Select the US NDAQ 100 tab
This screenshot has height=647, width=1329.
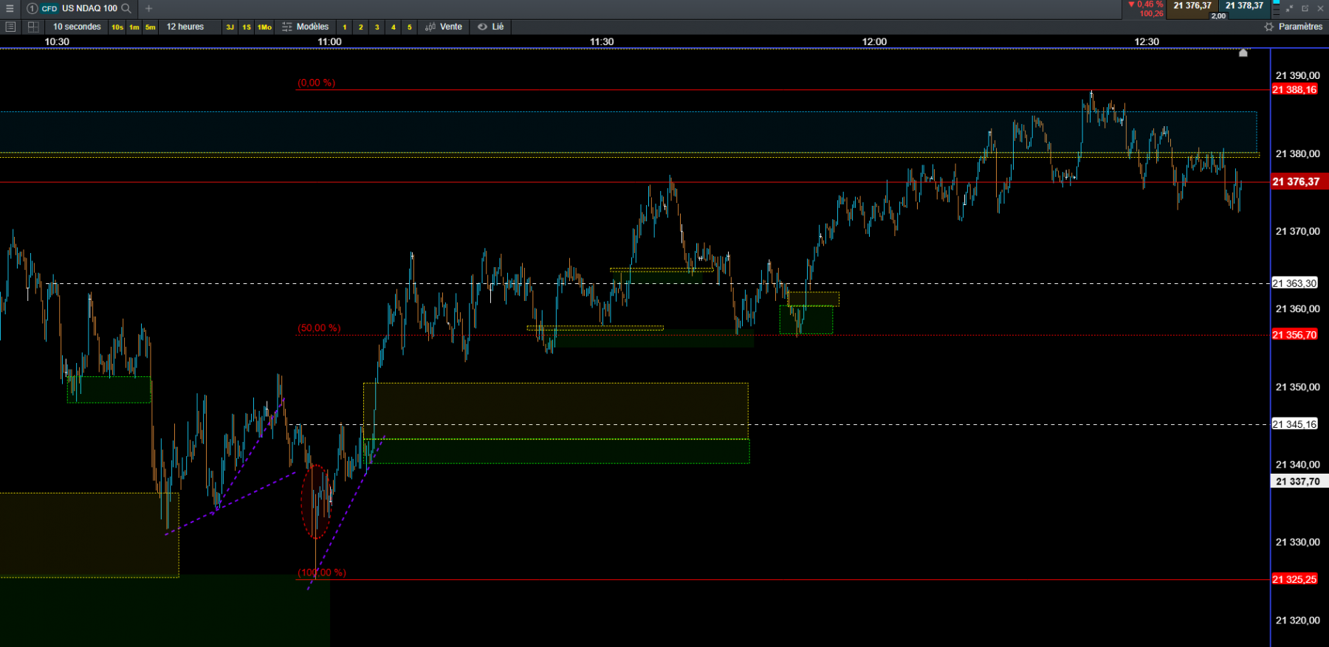pos(89,8)
